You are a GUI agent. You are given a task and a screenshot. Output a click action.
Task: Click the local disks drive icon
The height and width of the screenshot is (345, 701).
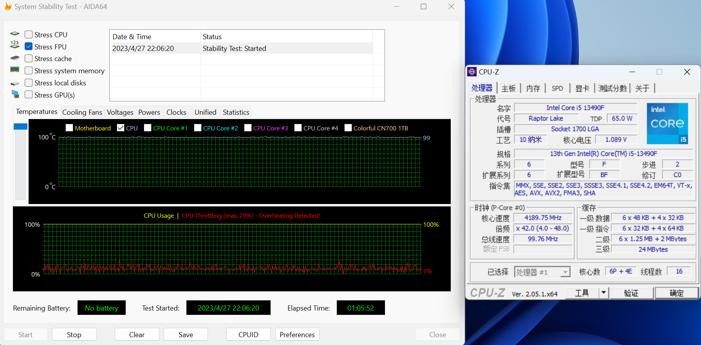click(15, 83)
